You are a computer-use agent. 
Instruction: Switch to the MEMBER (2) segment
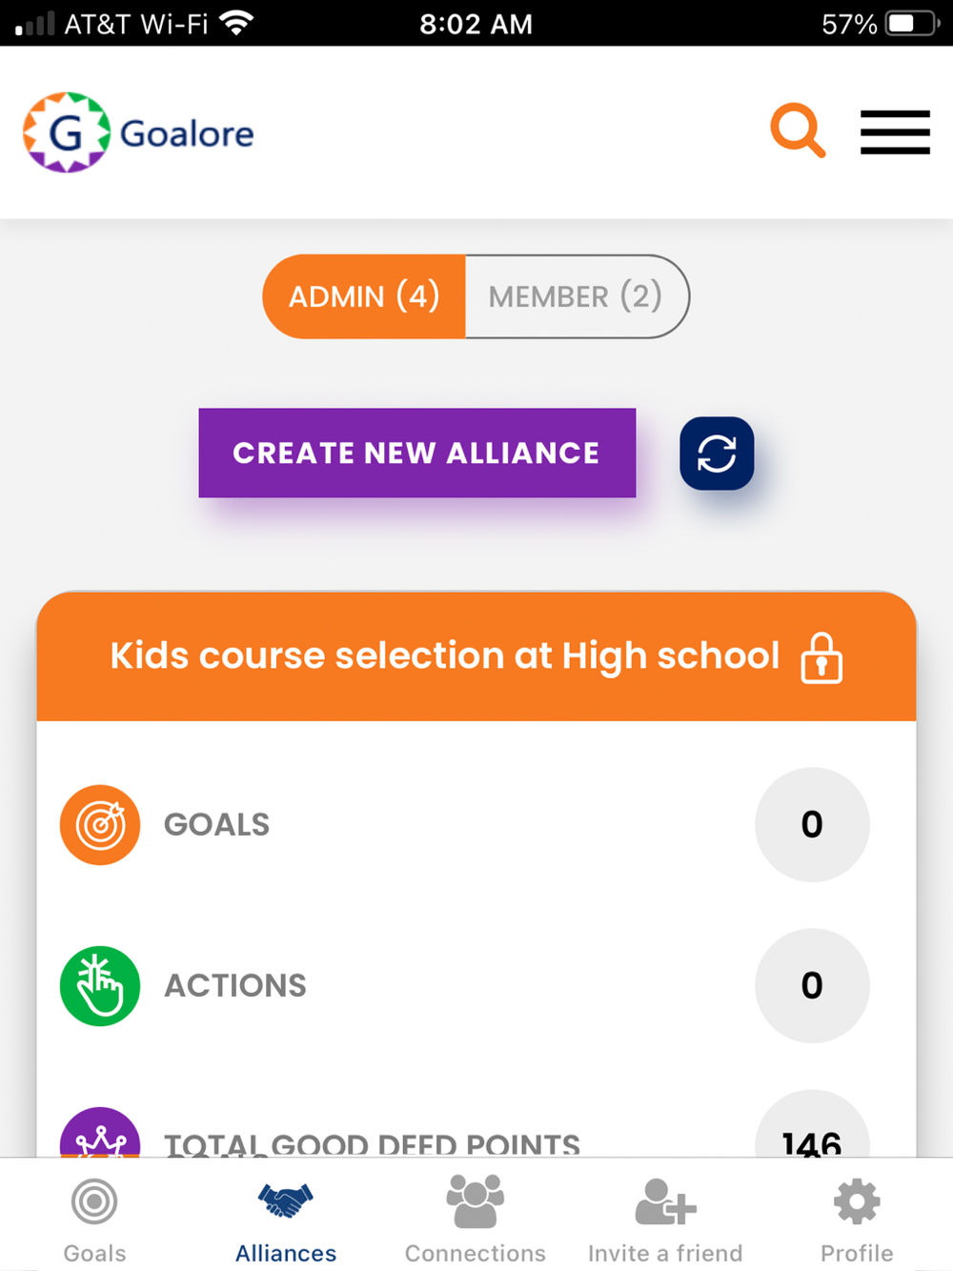pyautogui.click(x=577, y=296)
